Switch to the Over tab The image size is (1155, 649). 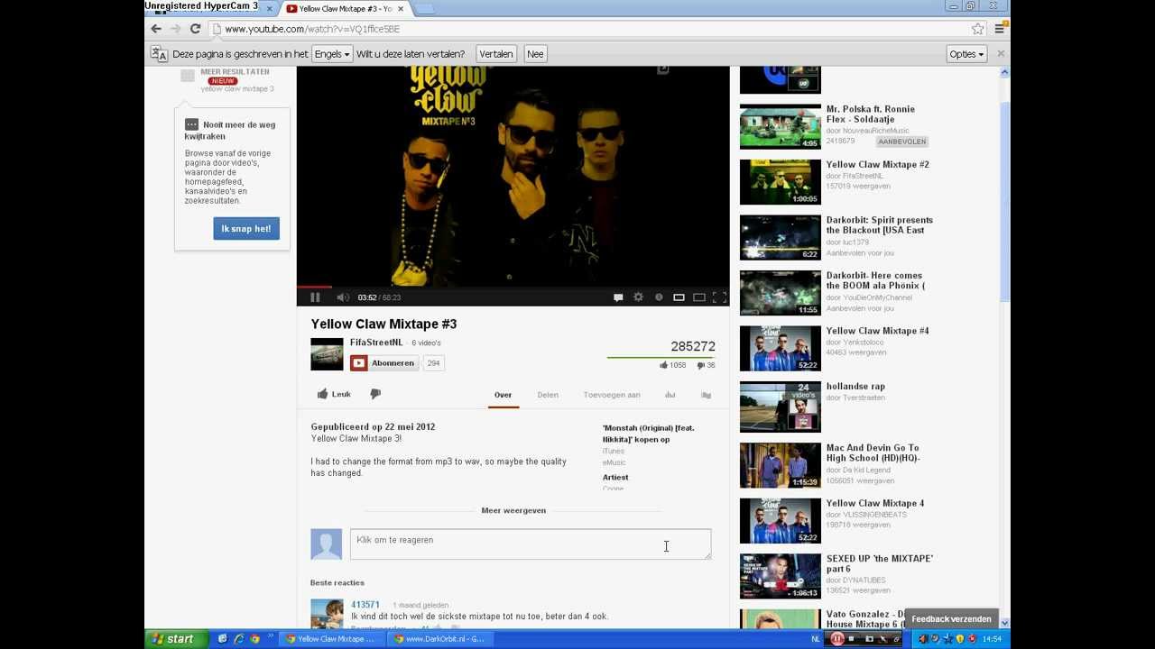503,395
